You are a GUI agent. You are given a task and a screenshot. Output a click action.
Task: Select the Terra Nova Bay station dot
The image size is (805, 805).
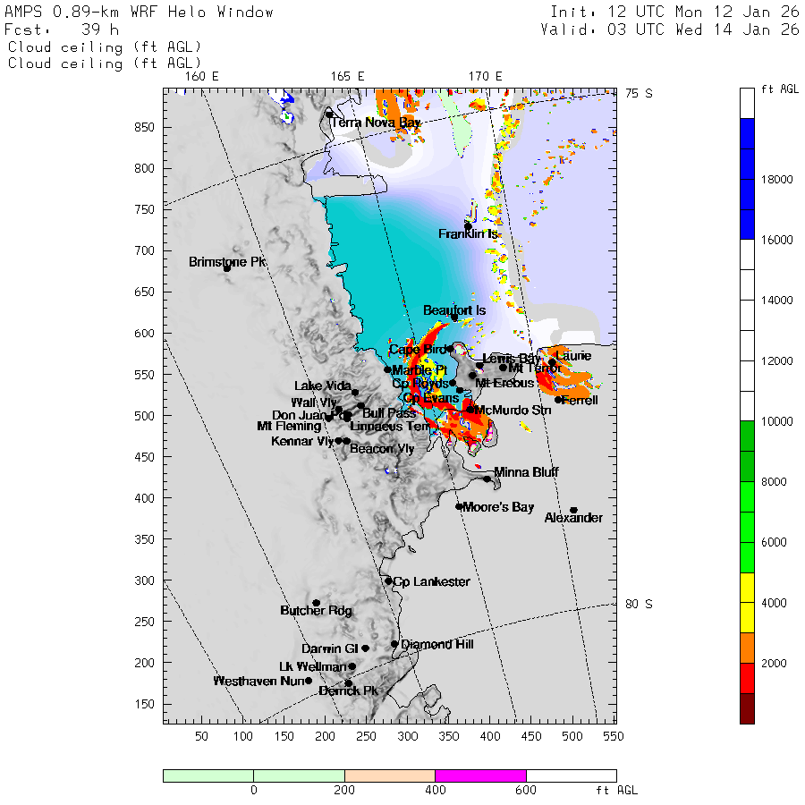click(x=329, y=114)
